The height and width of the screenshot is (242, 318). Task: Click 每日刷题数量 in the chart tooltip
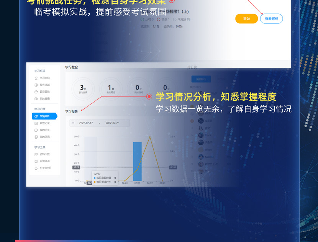103,178
